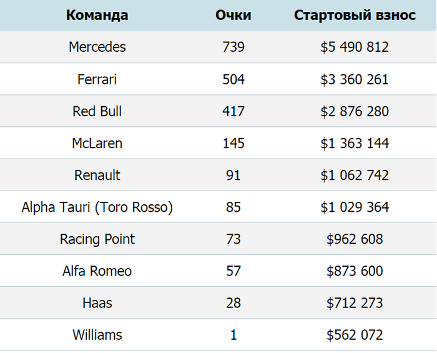Click Mercedes points value 739
437x353 pixels.
pyautogui.click(x=233, y=47)
